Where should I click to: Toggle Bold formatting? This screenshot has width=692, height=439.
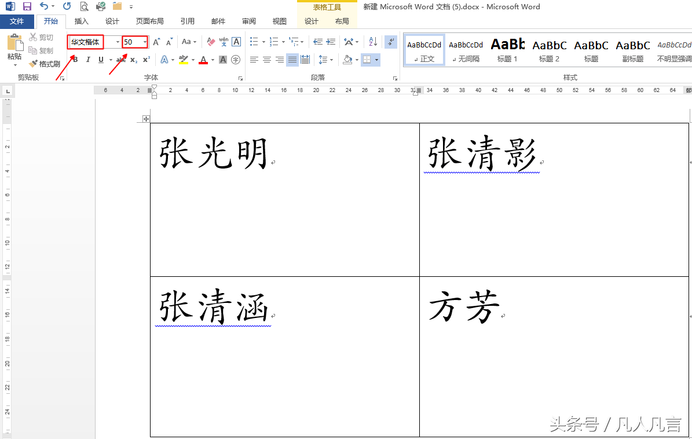click(75, 60)
